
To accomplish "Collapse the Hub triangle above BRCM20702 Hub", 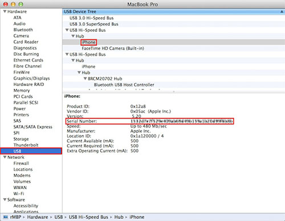I will [79, 72].
